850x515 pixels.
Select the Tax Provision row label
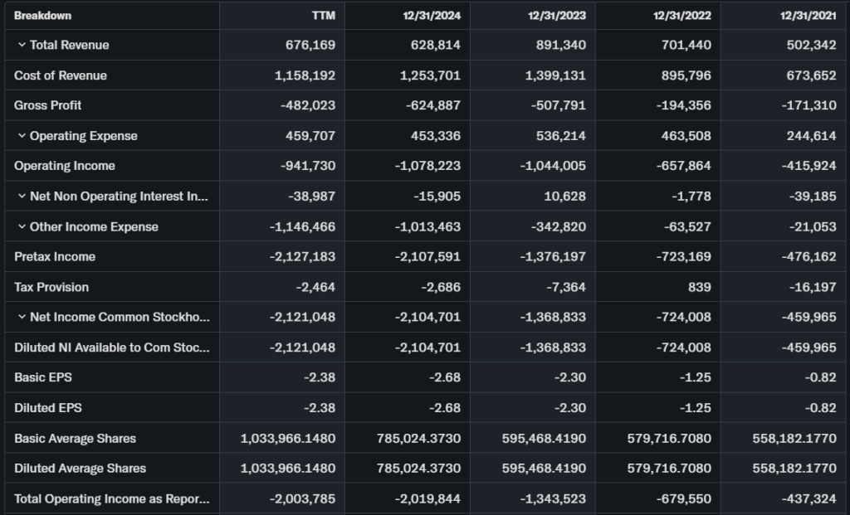point(51,287)
